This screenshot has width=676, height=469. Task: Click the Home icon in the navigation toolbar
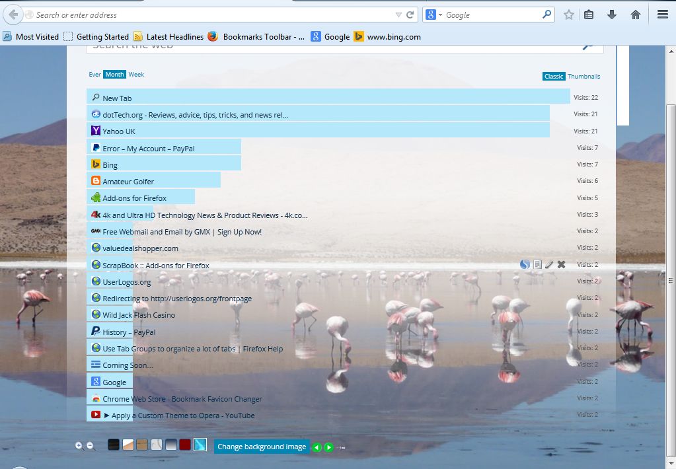635,15
